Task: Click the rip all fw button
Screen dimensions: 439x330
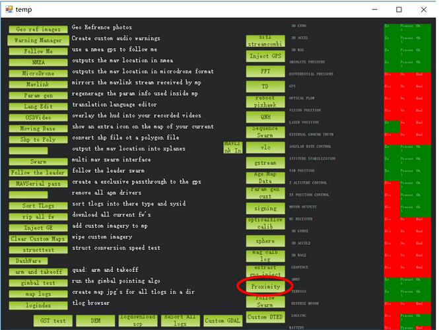Action: (x=38, y=216)
